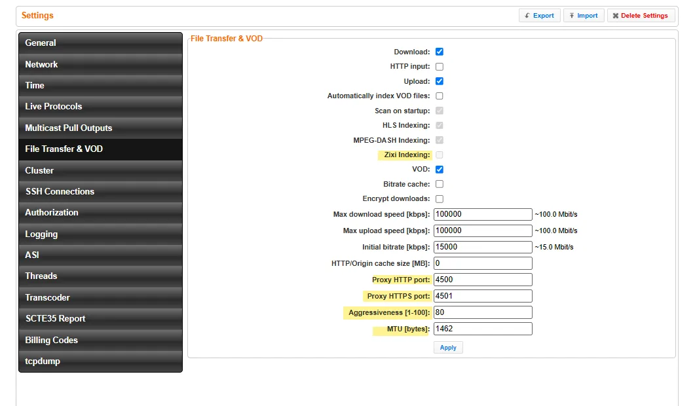The height and width of the screenshot is (406, 695).
Task: Click the 'Proxy HTTPS port:' label
Action: point(398,296)
